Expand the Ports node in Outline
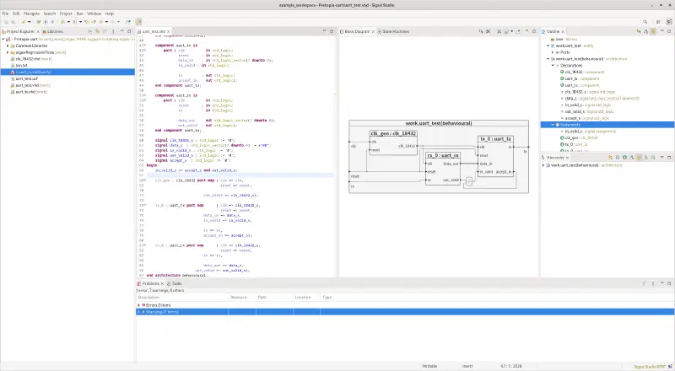 (x=553, y=52)
